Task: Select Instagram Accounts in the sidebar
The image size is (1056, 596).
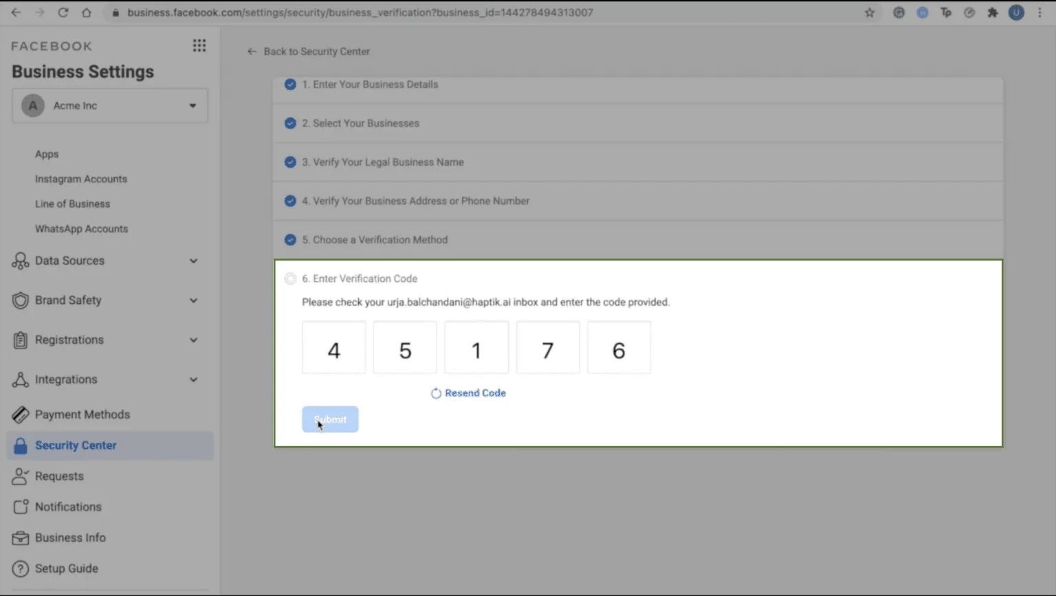Action: point(80,179)
